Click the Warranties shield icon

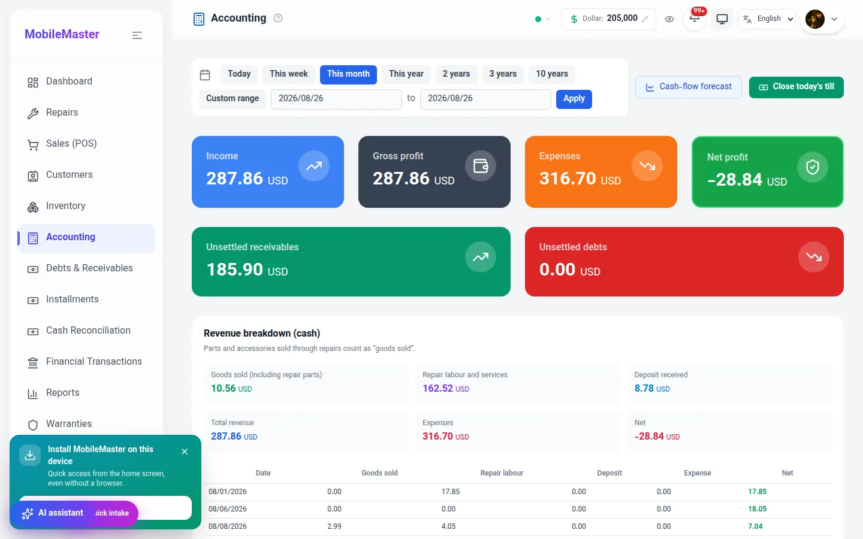coord(33,425)
